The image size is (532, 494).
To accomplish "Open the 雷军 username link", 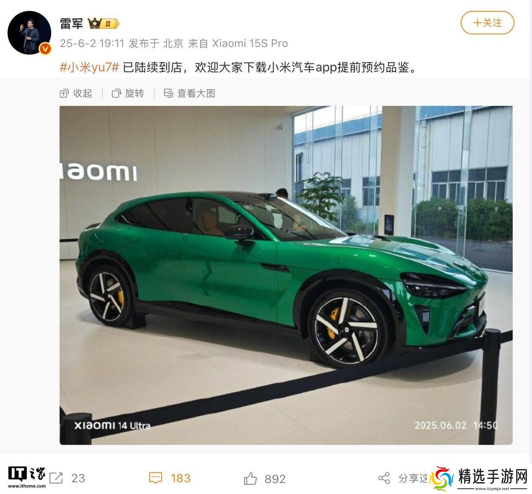I will point(71,24).
